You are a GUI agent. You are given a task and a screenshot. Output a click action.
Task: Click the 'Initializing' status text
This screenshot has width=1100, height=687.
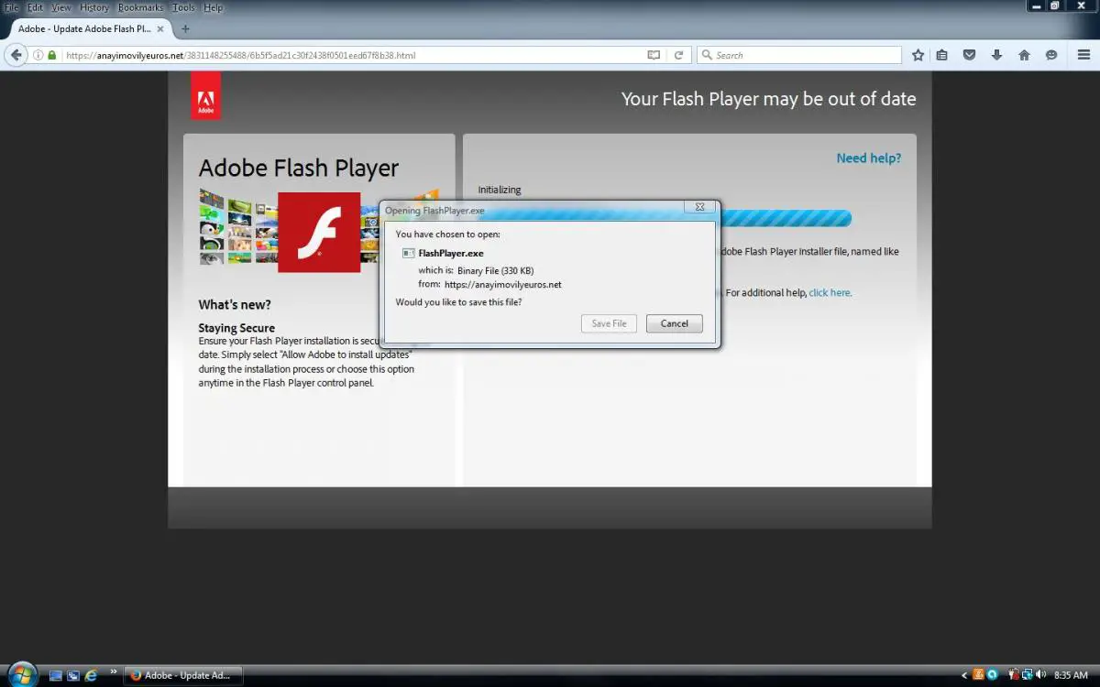click(500, 190)
